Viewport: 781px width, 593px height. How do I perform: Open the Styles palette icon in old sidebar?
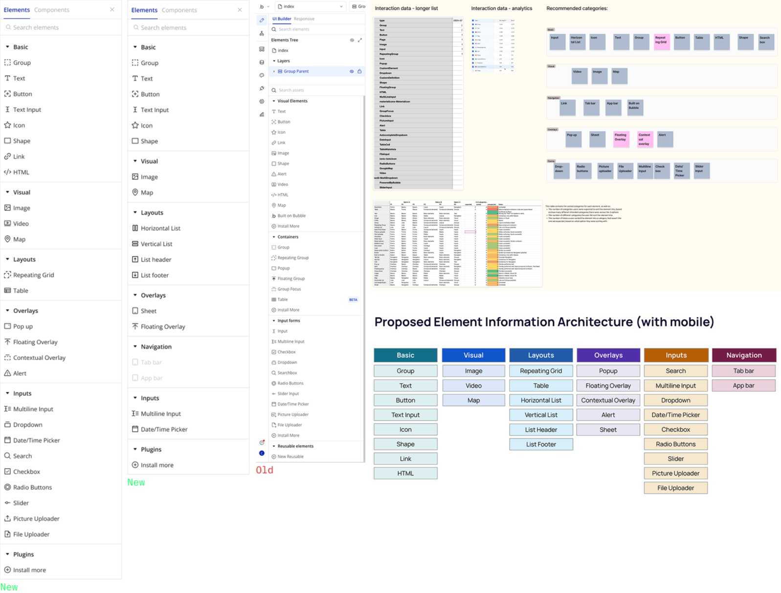[x=262, y=75]
